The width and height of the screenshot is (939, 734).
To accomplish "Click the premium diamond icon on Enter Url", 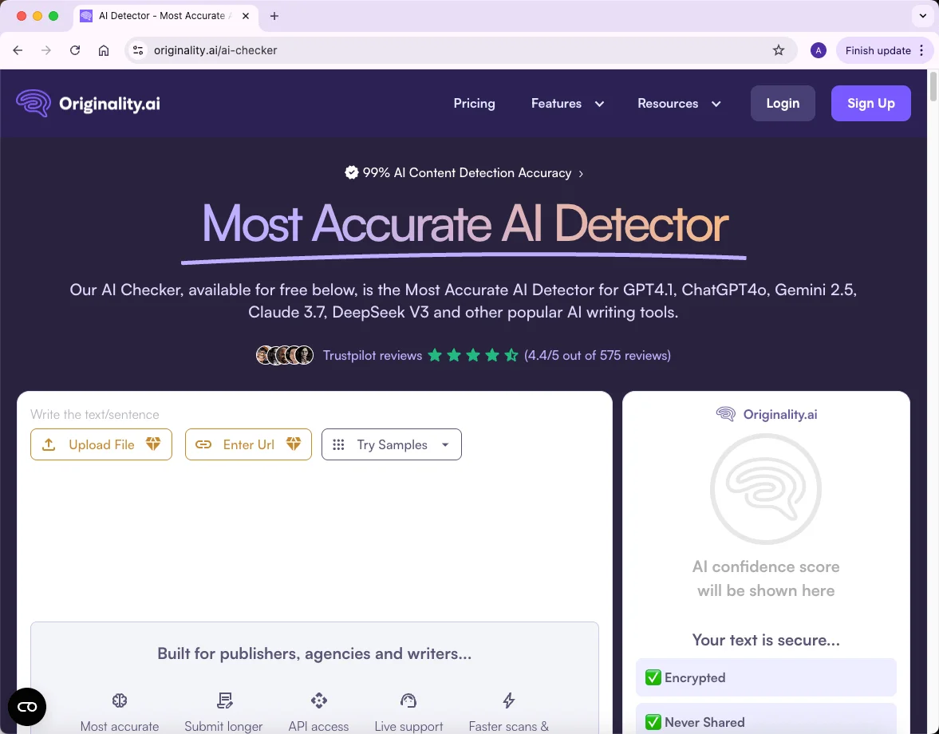I will [294, 444].
